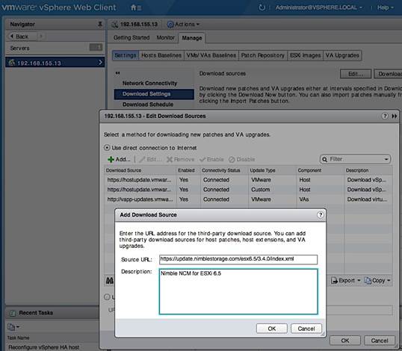Screen dimensions: 402x351
Task: Open the Help dropdown menu
Action: click(385, 7)
